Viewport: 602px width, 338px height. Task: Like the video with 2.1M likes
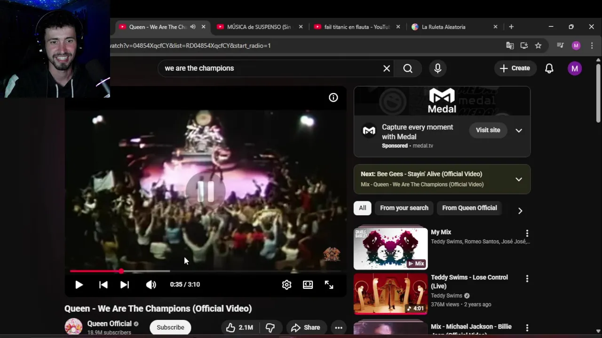239,328
